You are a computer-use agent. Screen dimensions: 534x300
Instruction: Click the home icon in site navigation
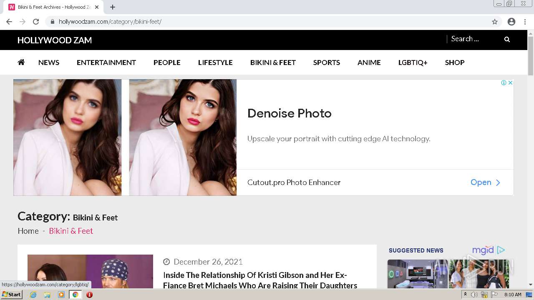[x=21, y=62]
